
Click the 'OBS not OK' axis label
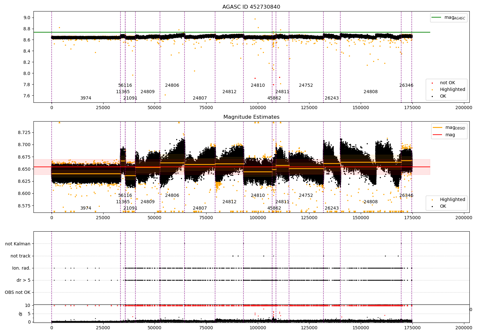(x=18, y=293)
